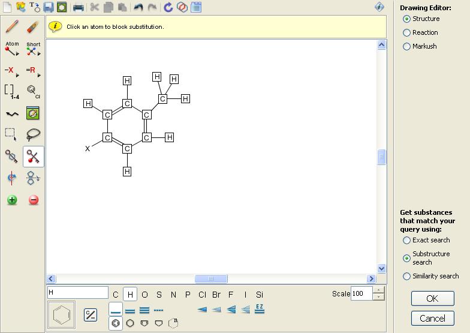
Task: Select the variable attachment position tool
Action: tap(33, 91)
